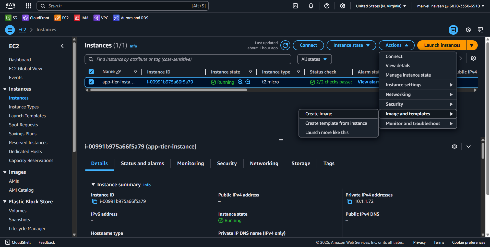Switch to the Status and alarms tab
The width and height of the screenshot is (490, 247).
pos(142,163)
